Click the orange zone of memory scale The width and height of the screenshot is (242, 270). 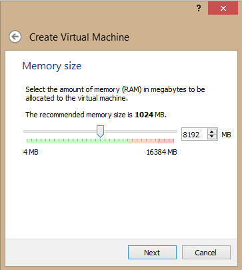point(143,141)
